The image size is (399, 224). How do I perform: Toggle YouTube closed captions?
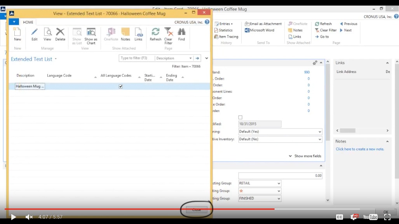pos(339,217)
